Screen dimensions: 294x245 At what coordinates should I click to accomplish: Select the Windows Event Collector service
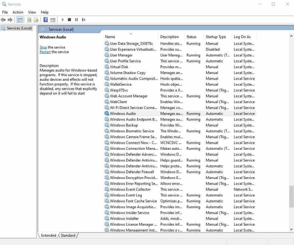[180, 189]
